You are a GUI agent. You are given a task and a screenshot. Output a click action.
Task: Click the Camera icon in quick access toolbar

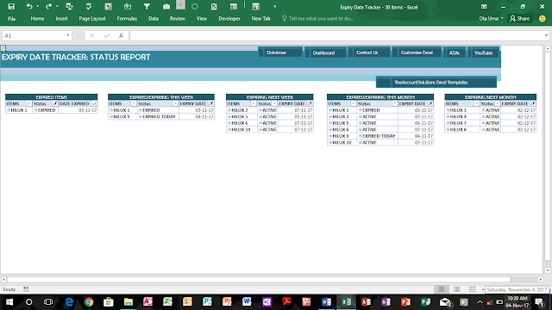[166, 6]
